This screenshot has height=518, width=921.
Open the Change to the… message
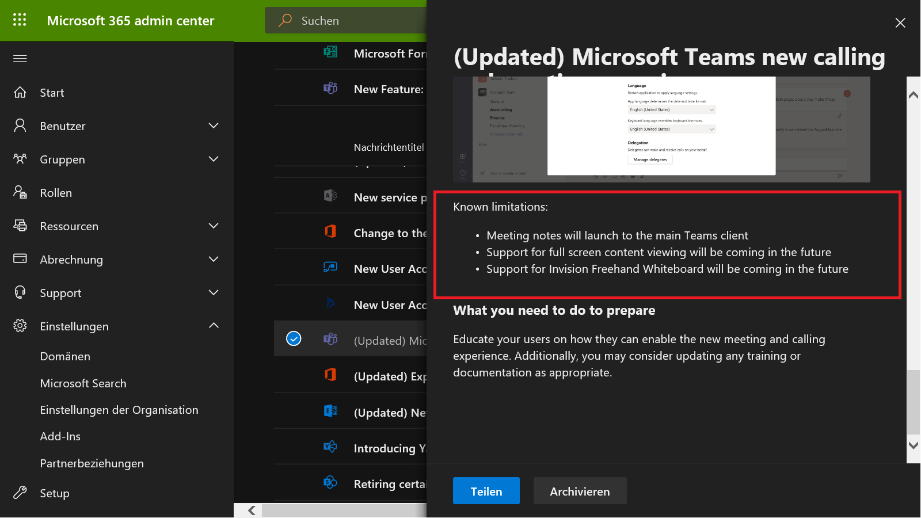click(390, 233)
